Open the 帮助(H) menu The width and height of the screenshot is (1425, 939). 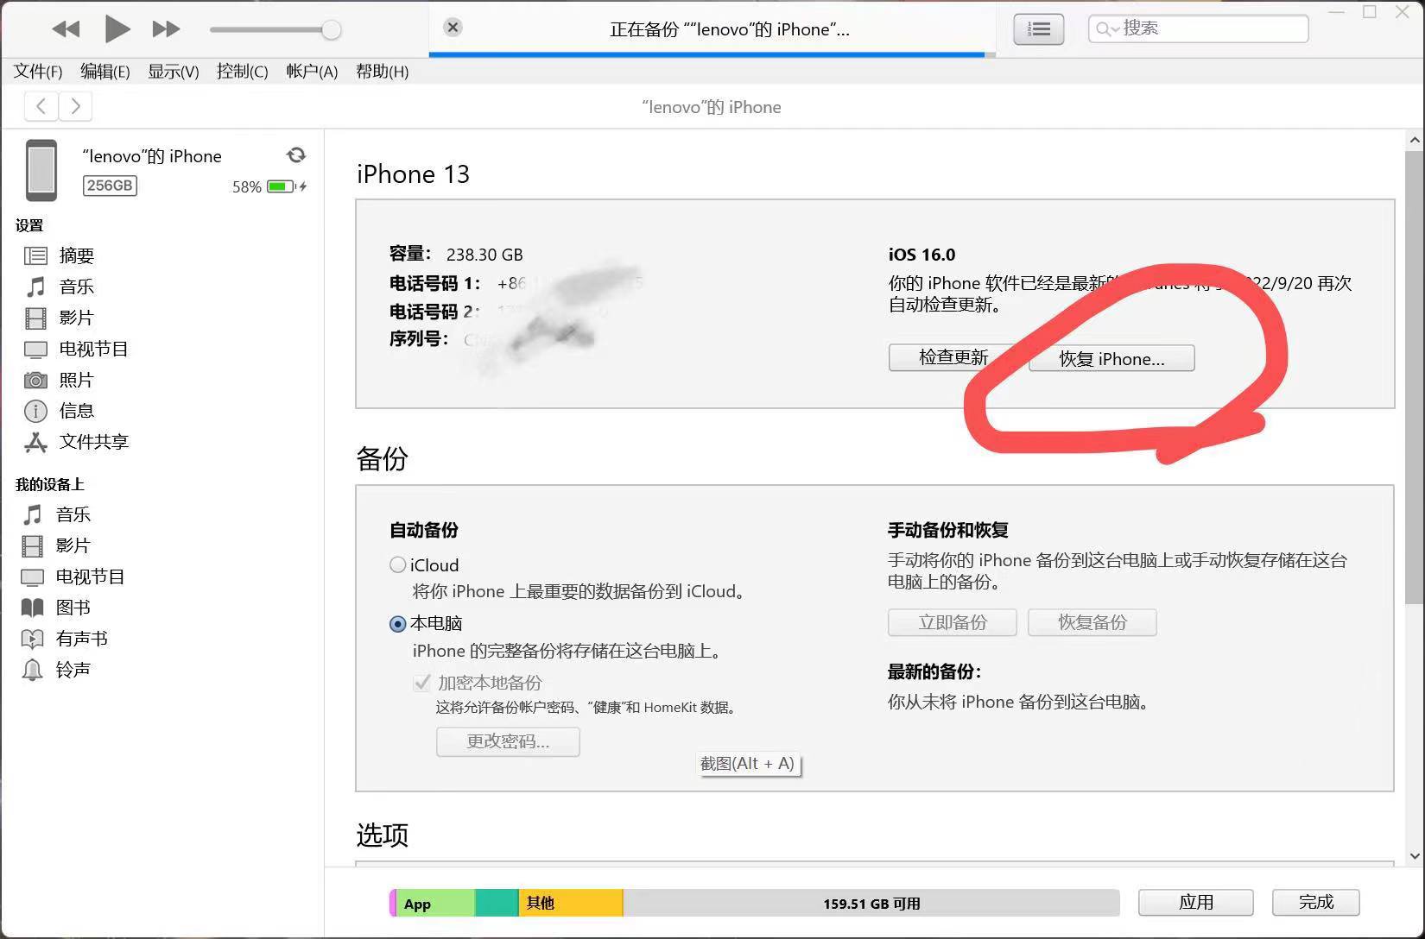382,72
